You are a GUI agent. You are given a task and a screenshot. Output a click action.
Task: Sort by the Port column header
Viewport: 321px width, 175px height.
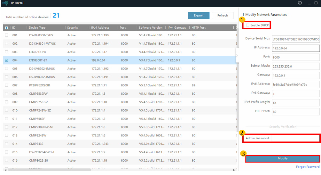tap(123, 27)
